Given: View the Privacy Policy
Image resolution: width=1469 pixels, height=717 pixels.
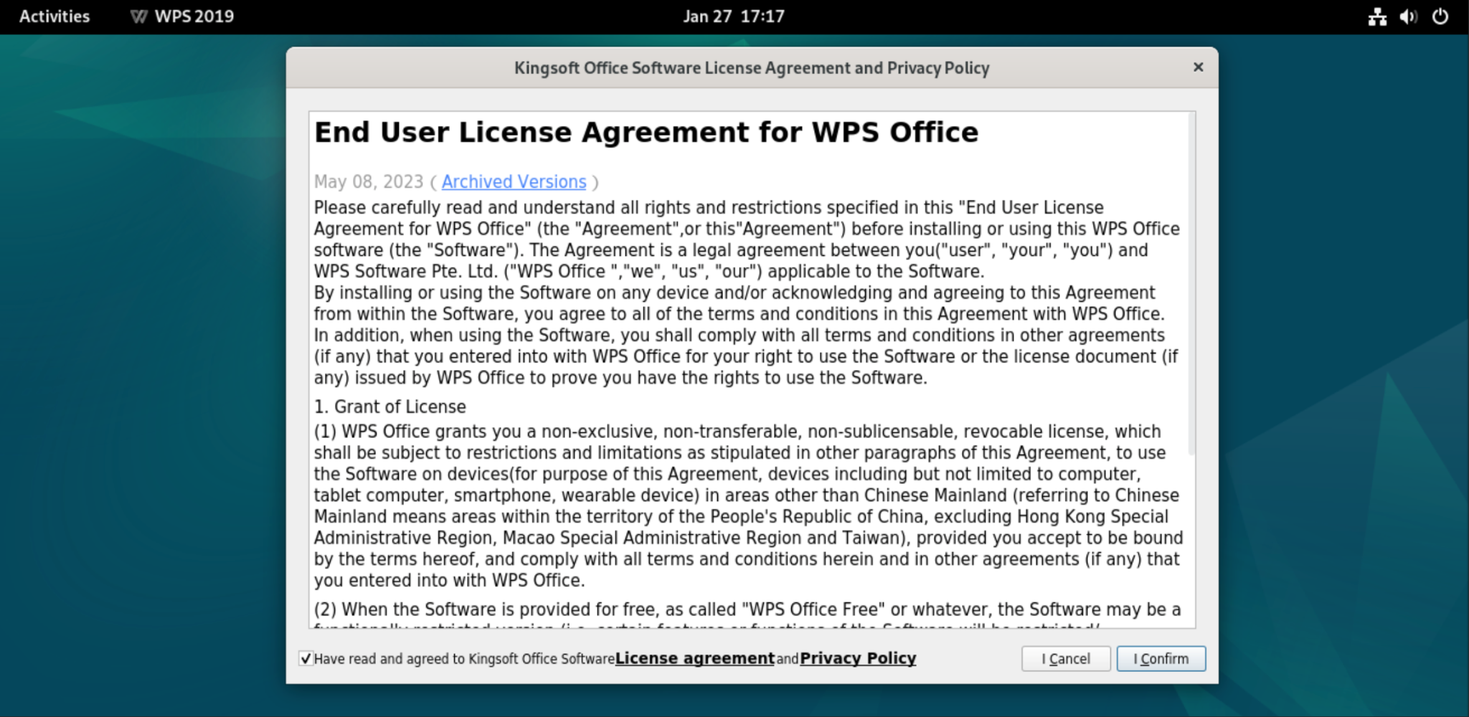Looking at the screenshot, I should (857, 657).
